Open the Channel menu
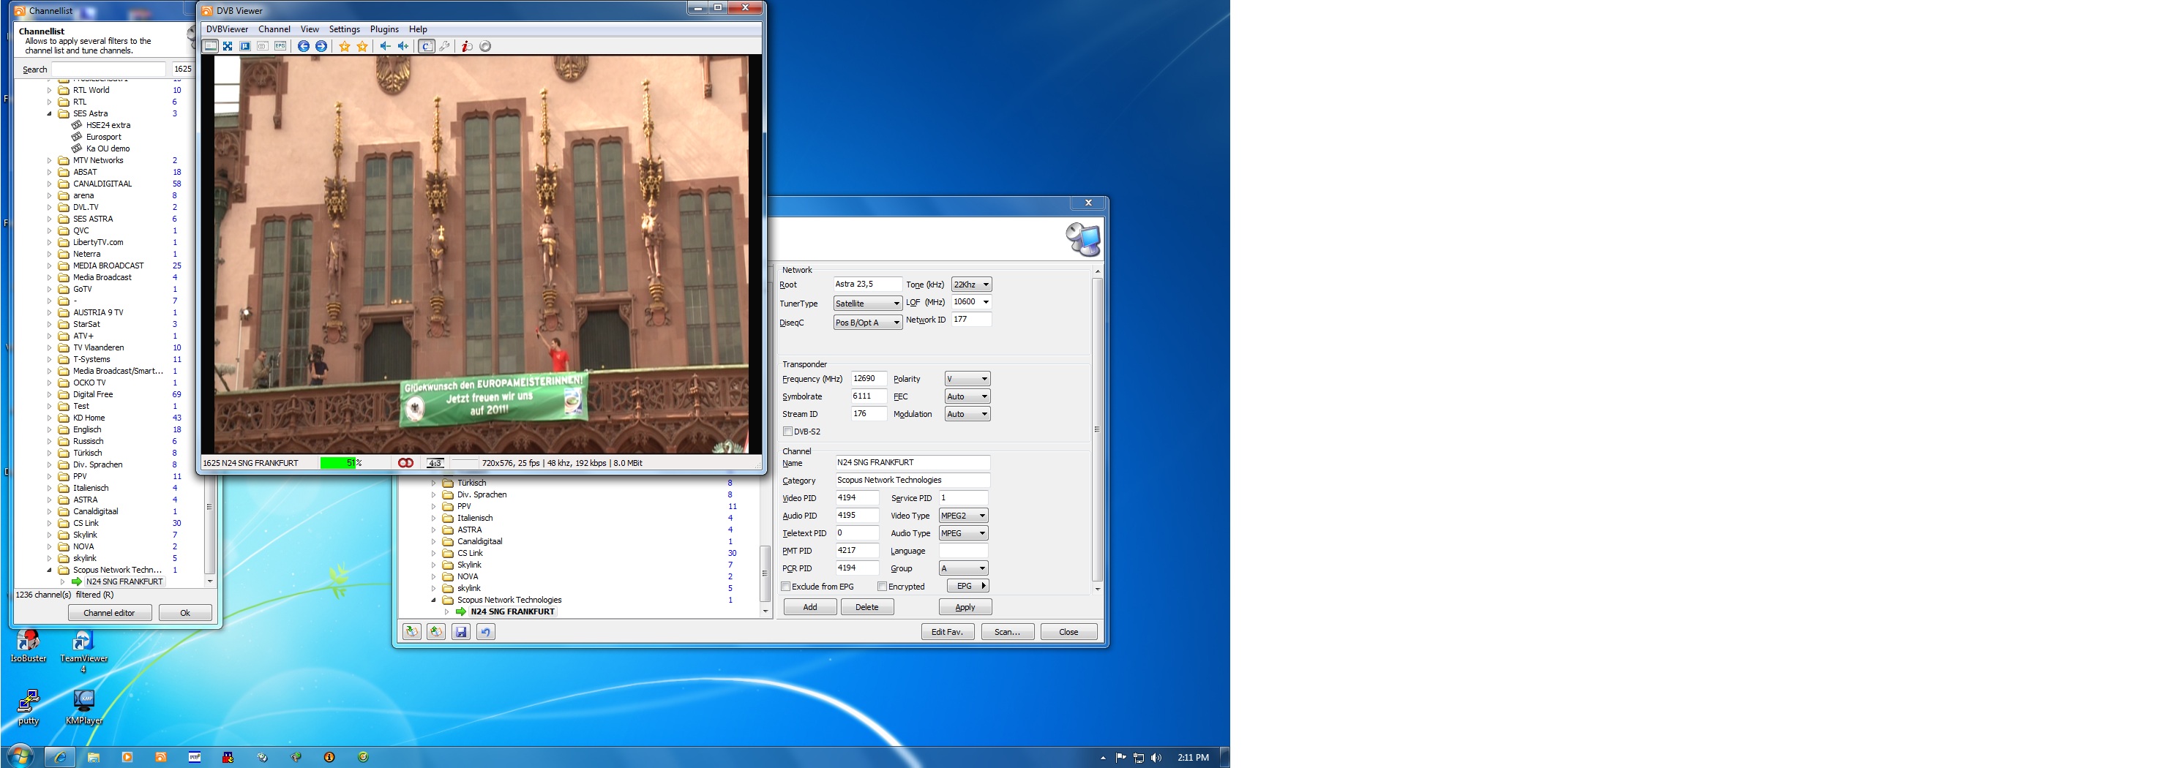Image resolution: width=2175 pixels, height=768 pixels. (274, 29)
